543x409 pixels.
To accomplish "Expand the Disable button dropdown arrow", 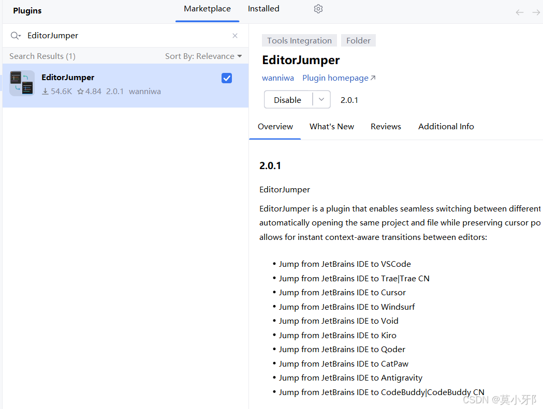I will [321, 100].
